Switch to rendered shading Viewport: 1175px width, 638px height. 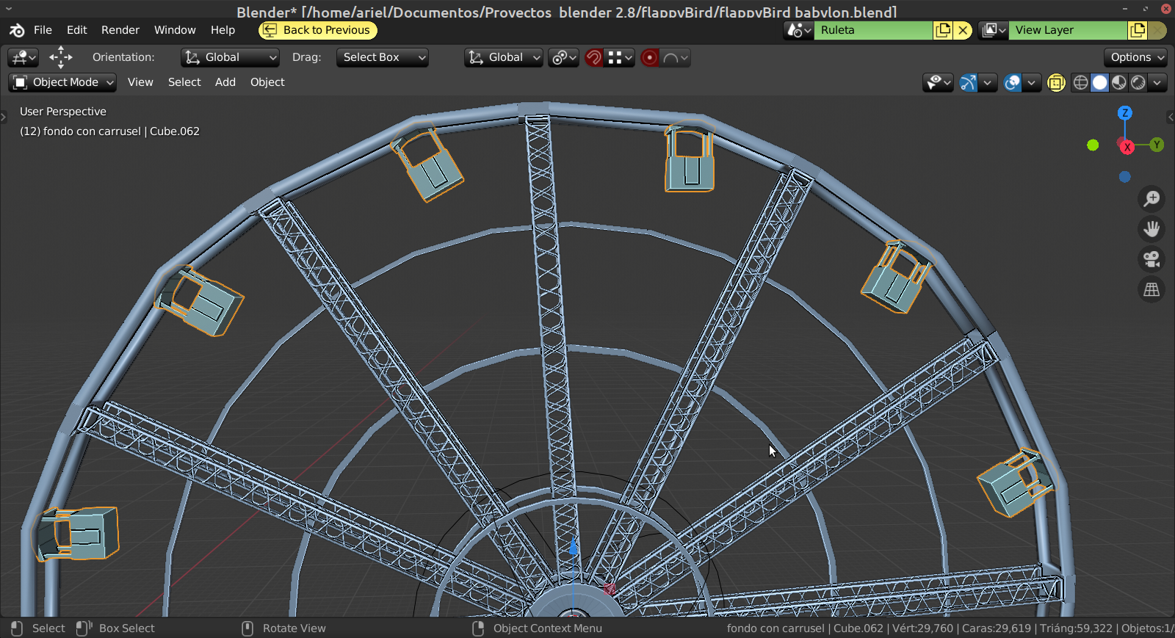[x=1138, y=82]
